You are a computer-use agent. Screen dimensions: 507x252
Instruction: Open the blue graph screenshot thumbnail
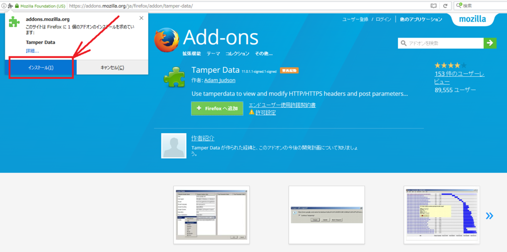click(442, 215)
